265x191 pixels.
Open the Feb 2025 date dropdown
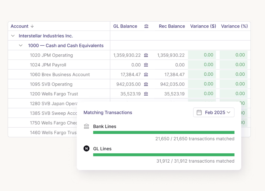[x=214, y=112]
